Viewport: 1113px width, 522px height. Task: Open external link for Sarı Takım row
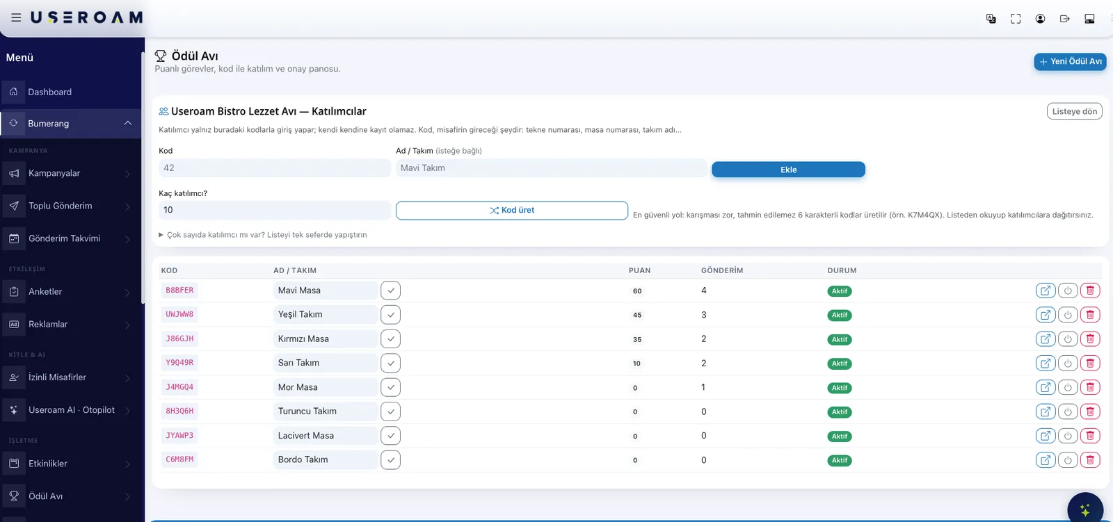(x=1046, y=363)
